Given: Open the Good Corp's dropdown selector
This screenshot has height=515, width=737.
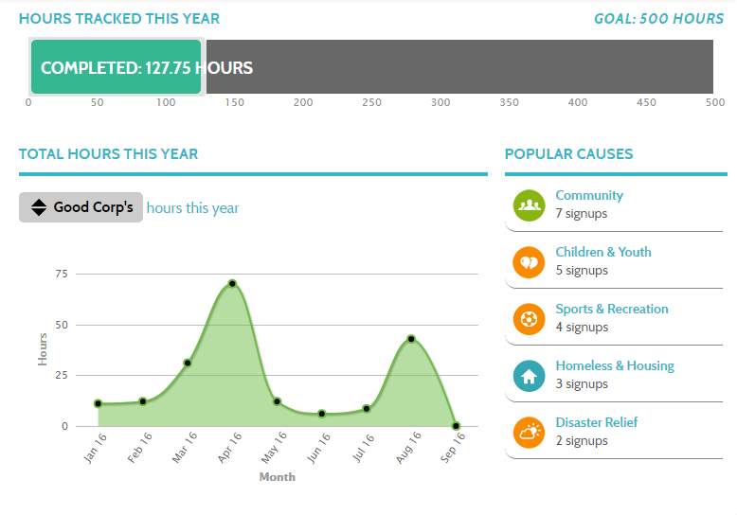Looking at the screenshot, I should (81, 207).
